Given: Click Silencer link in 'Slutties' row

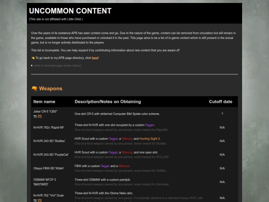Looking at the screenshot, I should [x=127, y=139].
